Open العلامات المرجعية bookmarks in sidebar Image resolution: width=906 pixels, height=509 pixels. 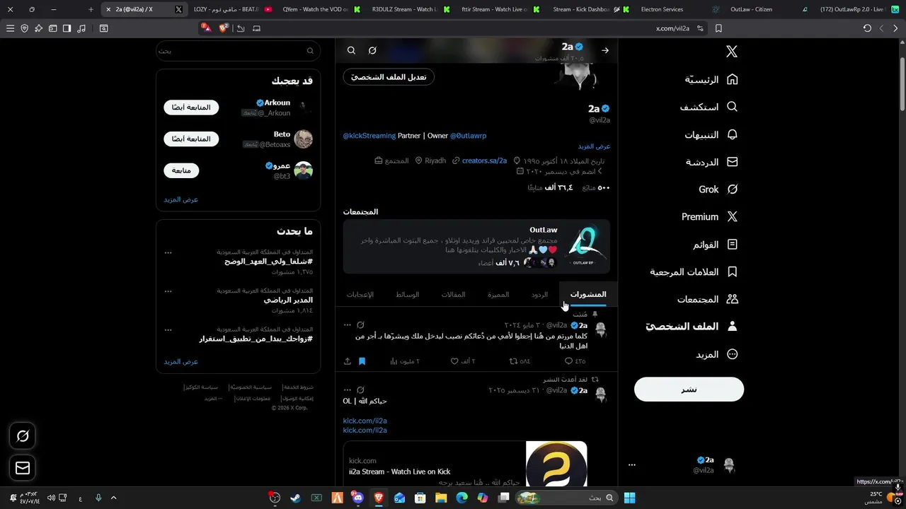point(694,272)
